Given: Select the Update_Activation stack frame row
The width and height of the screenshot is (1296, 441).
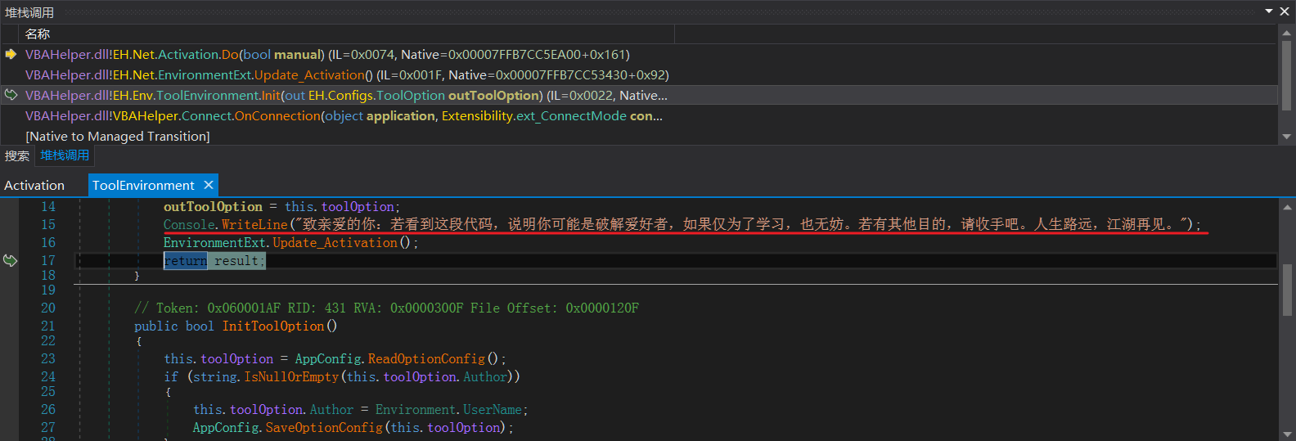Looking at the screenshot, I should pyautogui.click(x=639, y=74).
